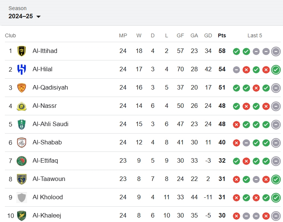Click Al-Hilal's latest match win indicator
The height and width of the screenshot is (222, 283).
276,70
